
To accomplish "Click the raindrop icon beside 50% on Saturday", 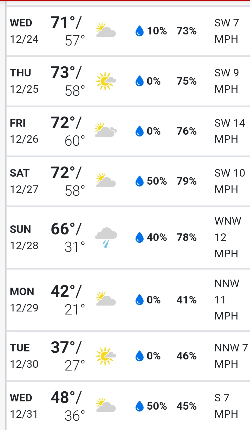I will pos(139,181).
